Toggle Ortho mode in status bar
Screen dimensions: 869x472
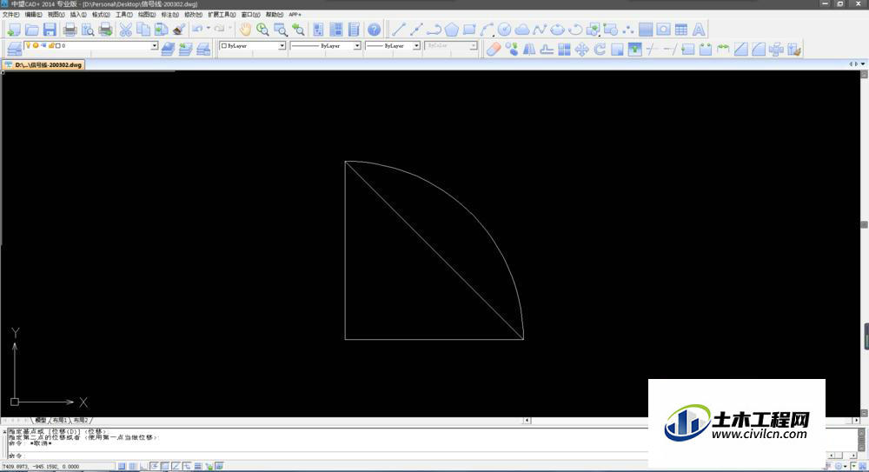(x=143, y=467)
